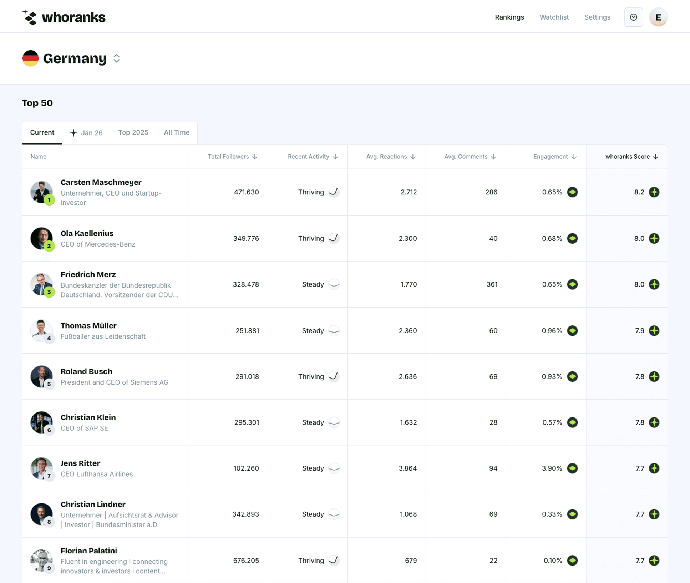690x583 pixels.
Task: Click the Thriving trend sparkline for Roland Busch
Action: pos(334,376)
